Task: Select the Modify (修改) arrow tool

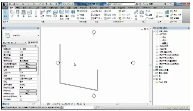Action: point(5,14)
